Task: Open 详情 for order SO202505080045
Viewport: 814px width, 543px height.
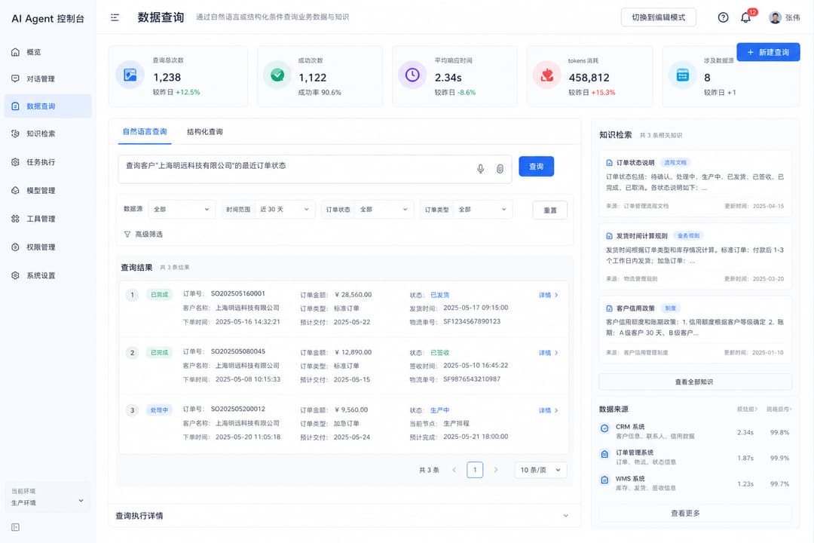Action: (x=548, y=352)
